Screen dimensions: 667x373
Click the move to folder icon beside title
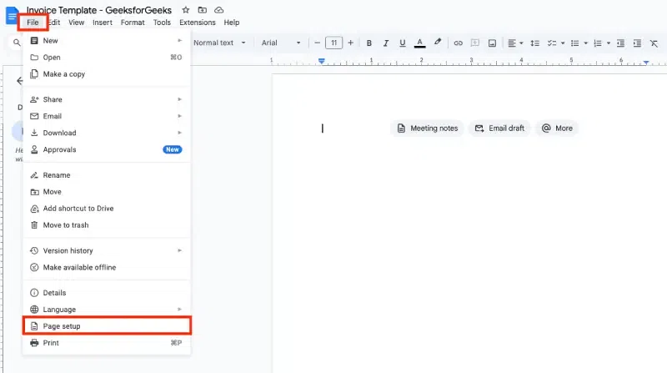pyautogui.click(x=203, y=10)
